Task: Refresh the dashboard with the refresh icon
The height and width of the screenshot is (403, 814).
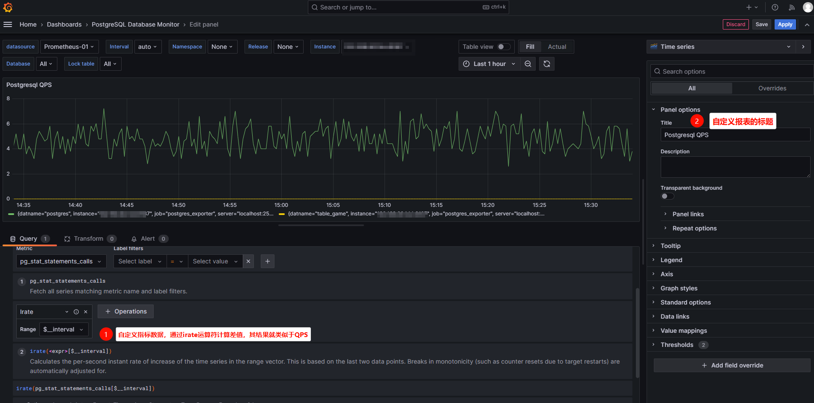Action: pos(547,64)
